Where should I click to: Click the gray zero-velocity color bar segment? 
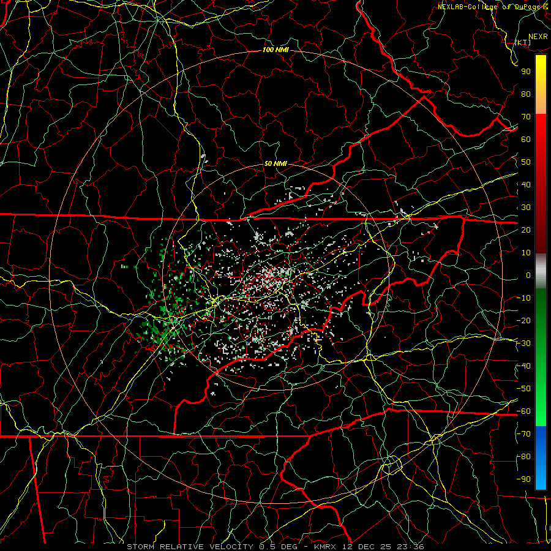click(x=541, y=271)
